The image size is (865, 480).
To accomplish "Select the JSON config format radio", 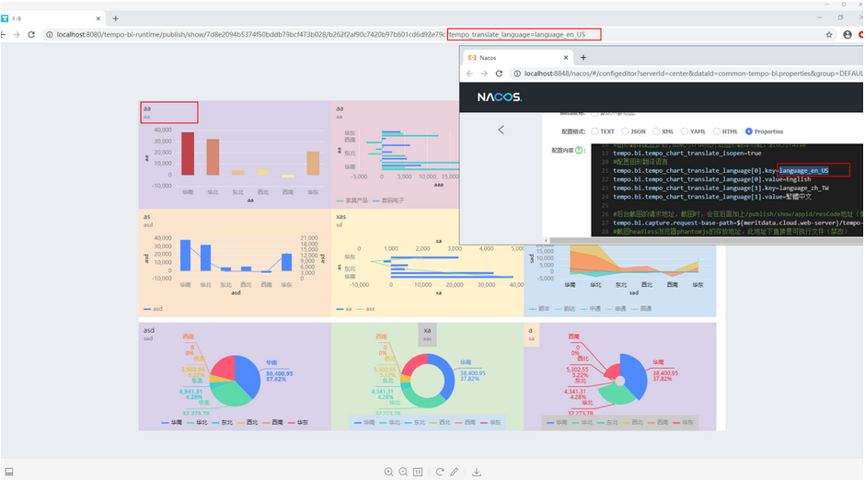I will pos(625,131).
